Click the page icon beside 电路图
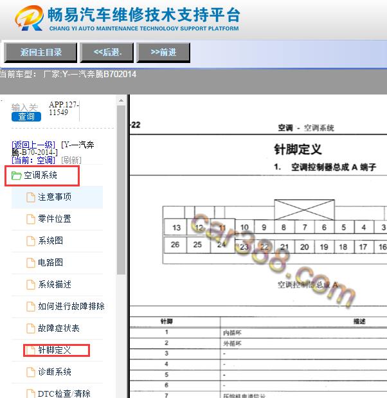Image resolution: width=387 pixels, height=398 pixels. 31,263
